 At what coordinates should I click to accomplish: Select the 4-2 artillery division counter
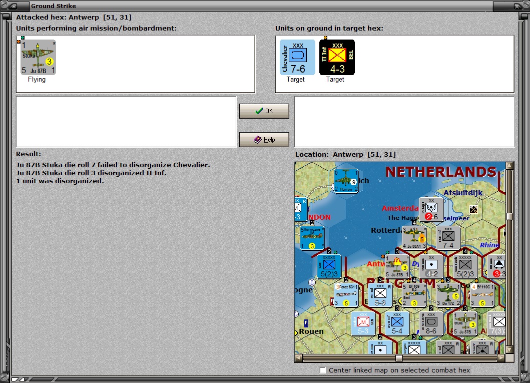(x=431, y=267)
